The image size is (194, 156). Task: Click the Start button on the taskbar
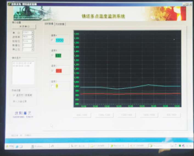pos(10,146)
